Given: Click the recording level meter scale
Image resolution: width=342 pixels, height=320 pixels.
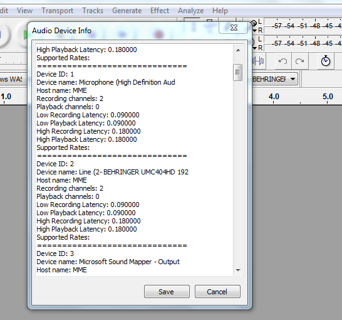Looking at the screenshot, I should point(303,26).
